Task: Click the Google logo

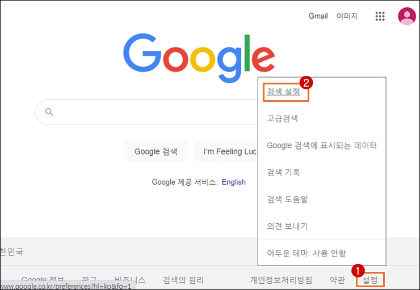Action: (x=199, y=58)
